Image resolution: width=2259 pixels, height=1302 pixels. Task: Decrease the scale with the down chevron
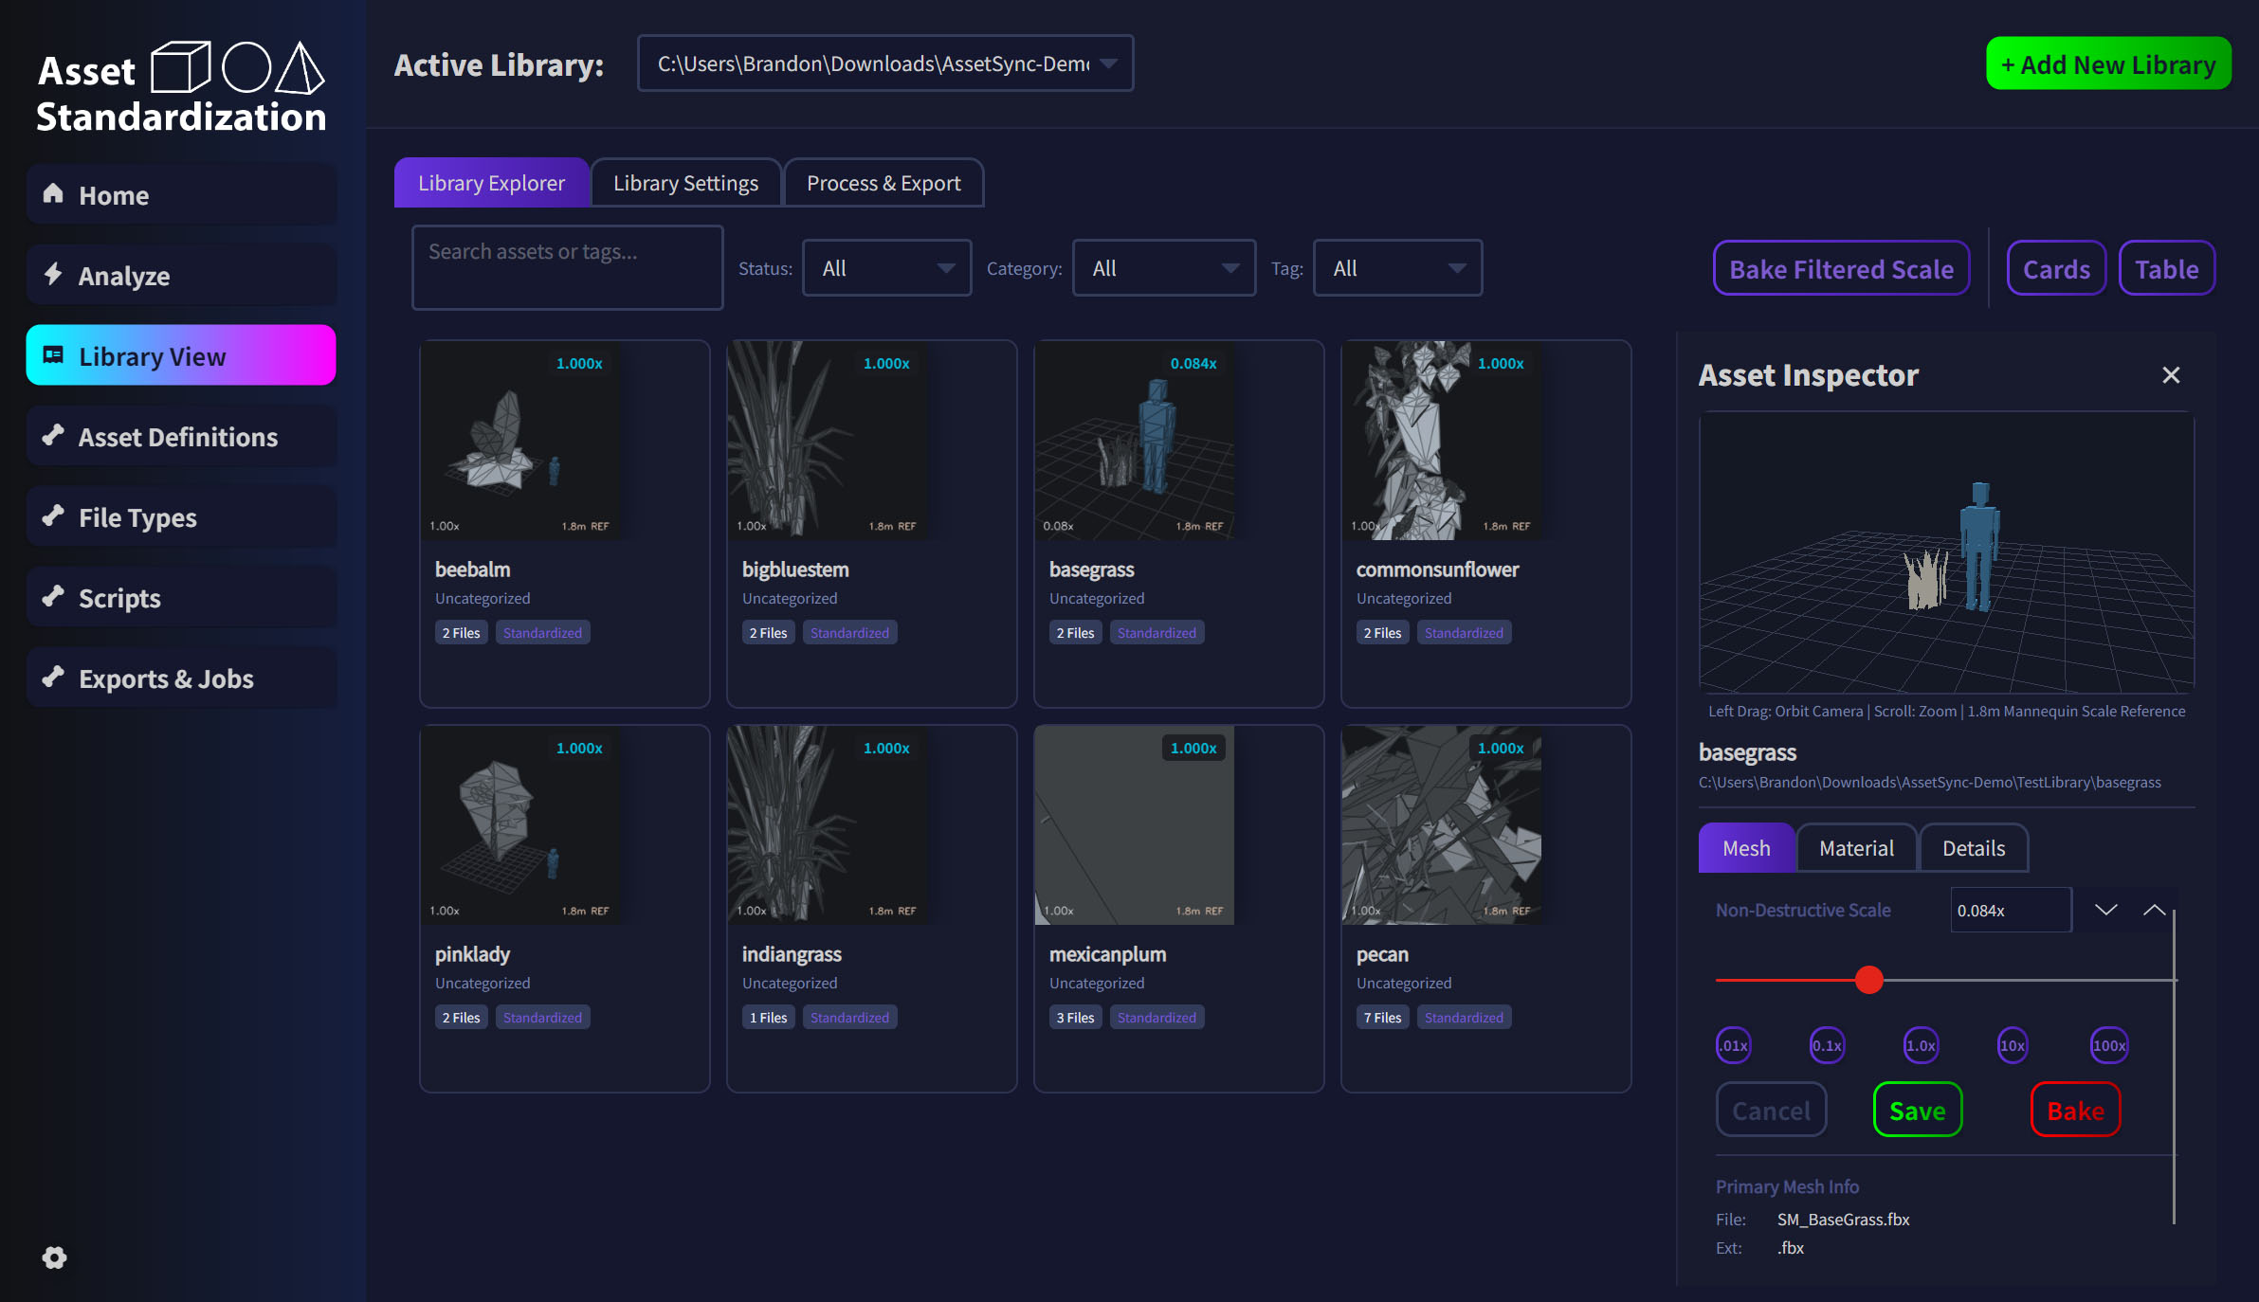click(2105, 910)
